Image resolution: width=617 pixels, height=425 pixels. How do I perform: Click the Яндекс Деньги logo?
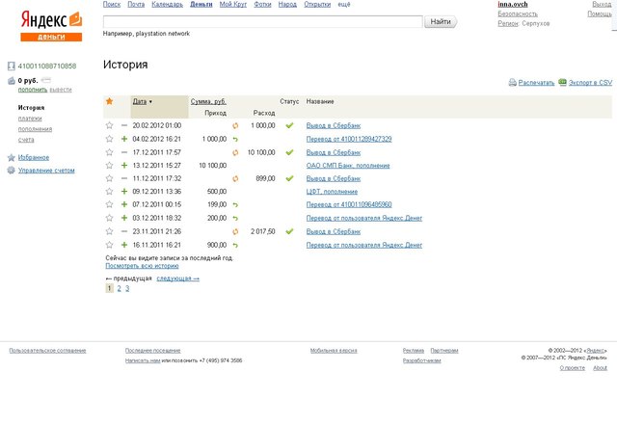(51, 26)
